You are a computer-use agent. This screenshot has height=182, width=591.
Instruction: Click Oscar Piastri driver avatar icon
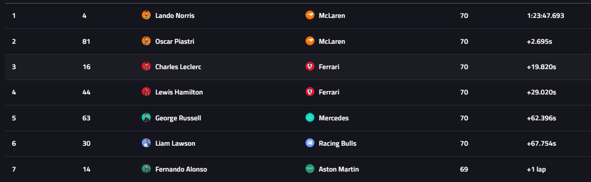point(146,41)
